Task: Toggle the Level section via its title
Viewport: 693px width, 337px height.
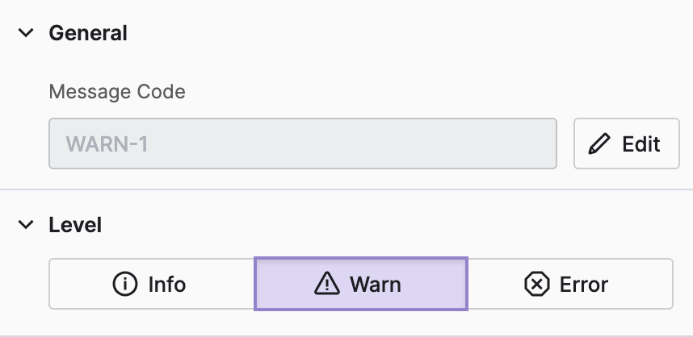Action: pyautogui.click(x=75, y=225)
